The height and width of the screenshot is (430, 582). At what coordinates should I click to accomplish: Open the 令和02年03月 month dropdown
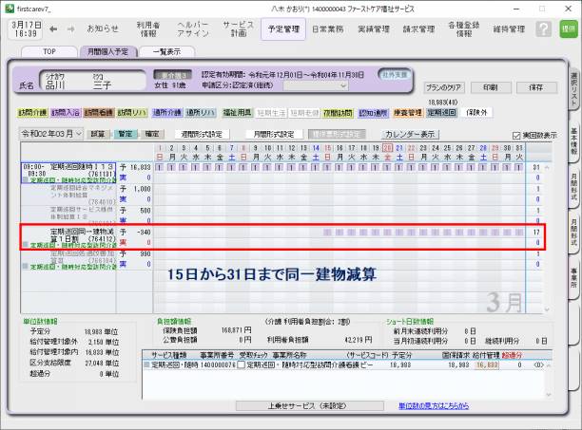click(x=57, y=135)
